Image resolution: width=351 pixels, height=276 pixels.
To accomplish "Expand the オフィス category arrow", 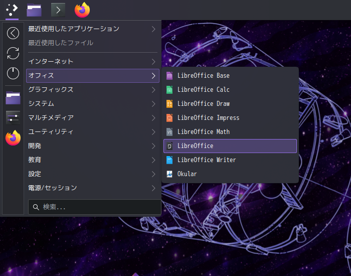I will coord(153,76).
